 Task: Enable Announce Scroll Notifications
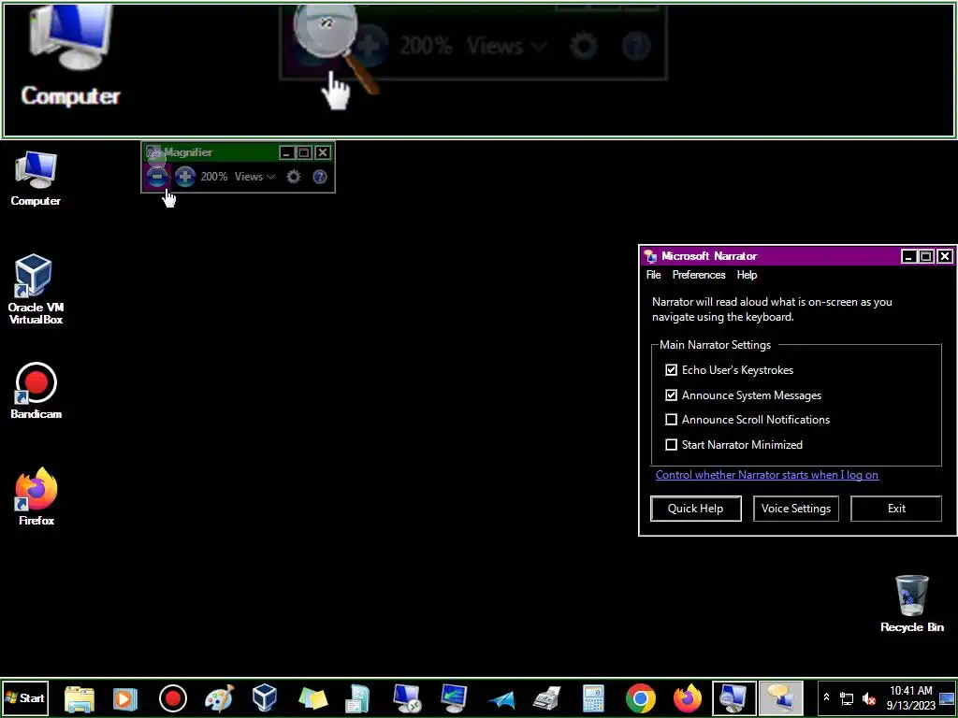click(672, 420)
